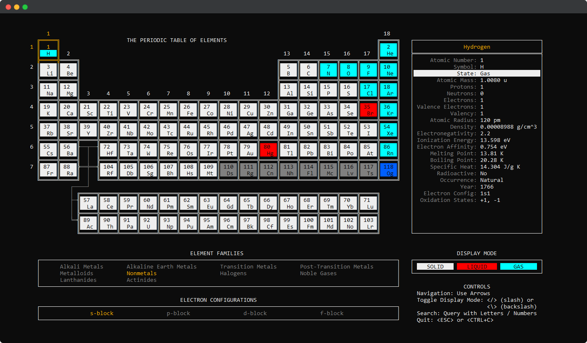587x343 pixels.
Task: Select Mercury (Hg) element cell
Action: pos(268,150)
